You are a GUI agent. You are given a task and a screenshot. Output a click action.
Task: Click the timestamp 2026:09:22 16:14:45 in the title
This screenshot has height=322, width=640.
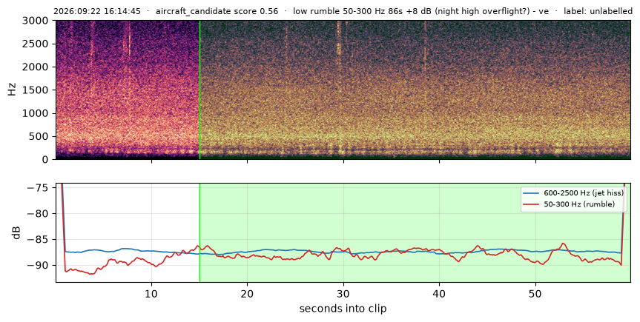coord(97,11)
